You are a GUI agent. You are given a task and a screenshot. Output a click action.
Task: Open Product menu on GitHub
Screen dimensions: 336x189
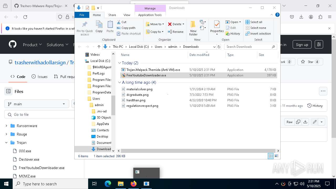tap(32, 45)
